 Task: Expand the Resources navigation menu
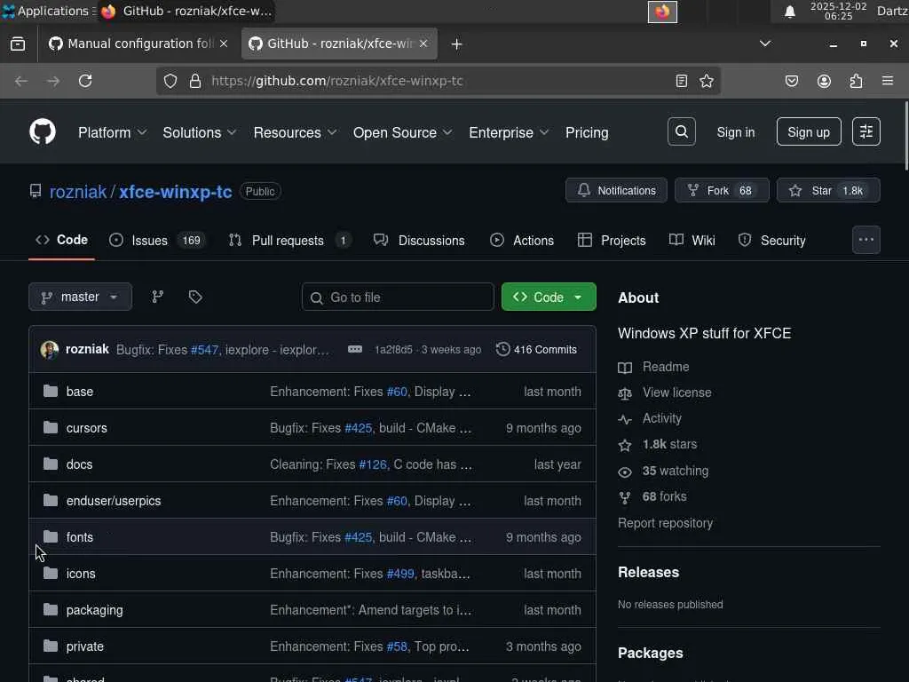(x=295, y=132)
